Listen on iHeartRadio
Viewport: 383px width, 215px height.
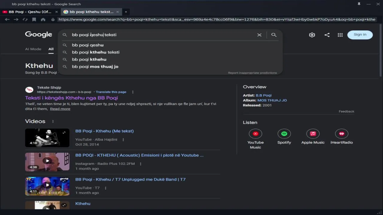tap(342, 137)
